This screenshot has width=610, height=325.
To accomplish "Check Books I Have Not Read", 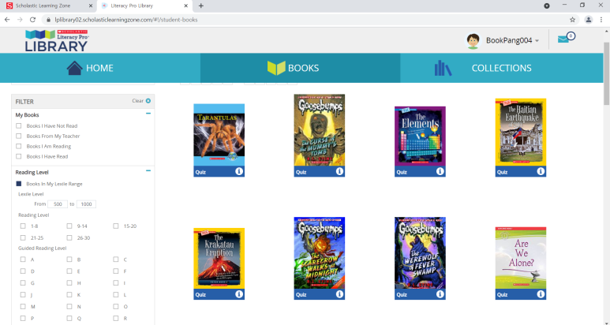I will click(19, 125).
